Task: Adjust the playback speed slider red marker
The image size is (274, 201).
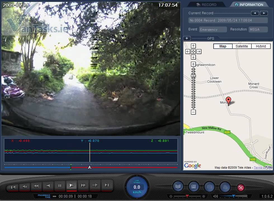Action: 187,196
